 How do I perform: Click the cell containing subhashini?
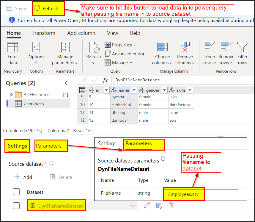point(124,105)
